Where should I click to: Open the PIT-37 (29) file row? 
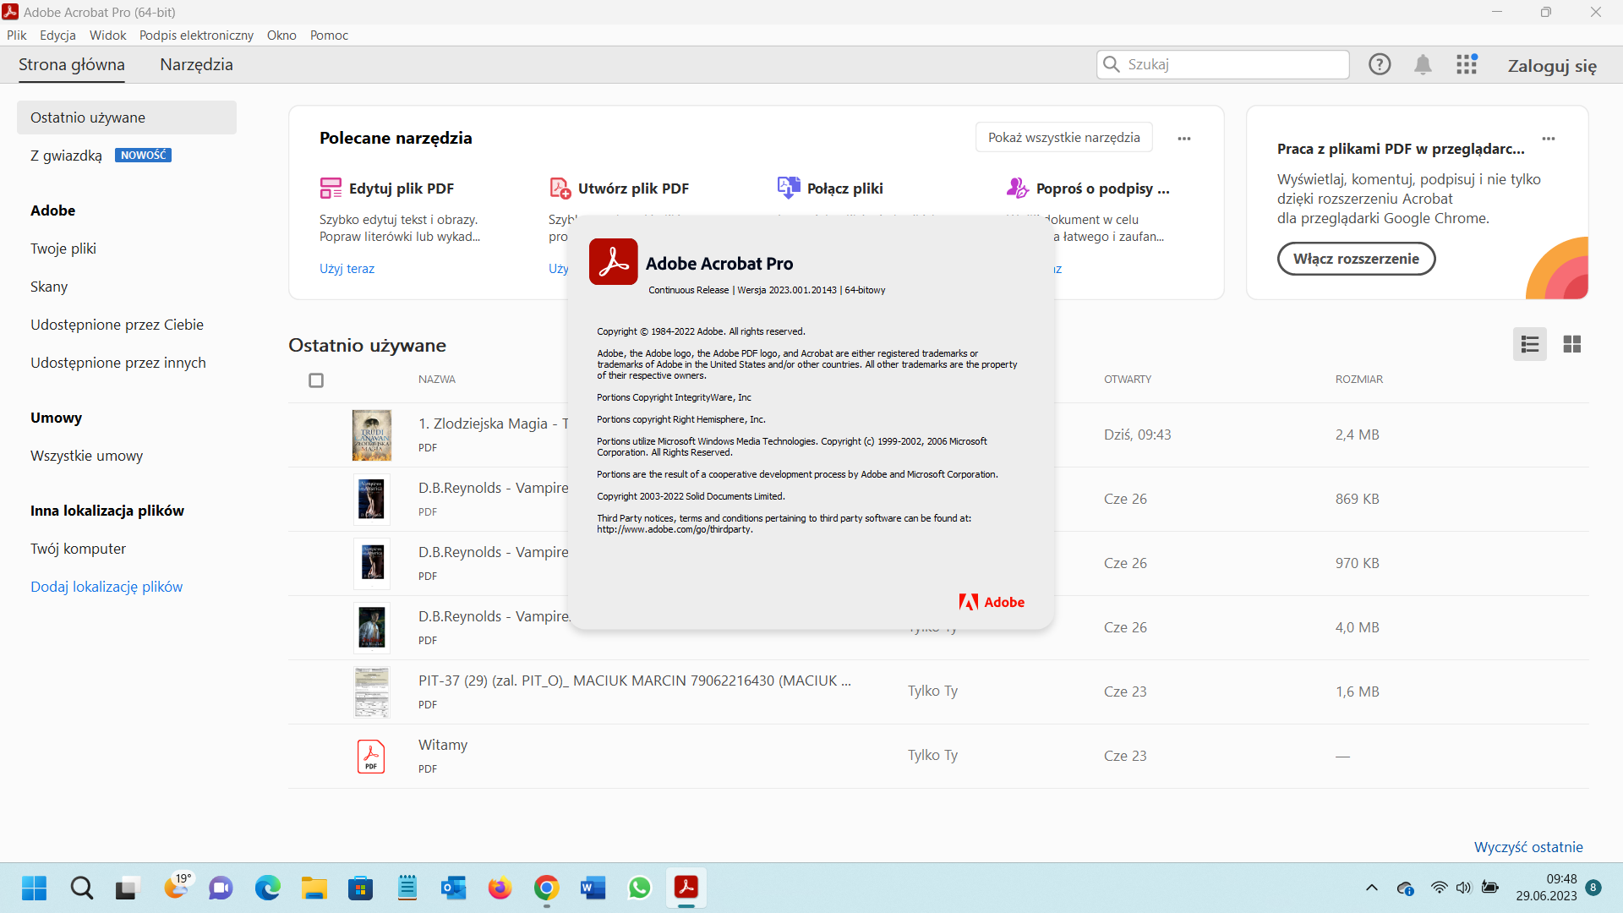938,692
